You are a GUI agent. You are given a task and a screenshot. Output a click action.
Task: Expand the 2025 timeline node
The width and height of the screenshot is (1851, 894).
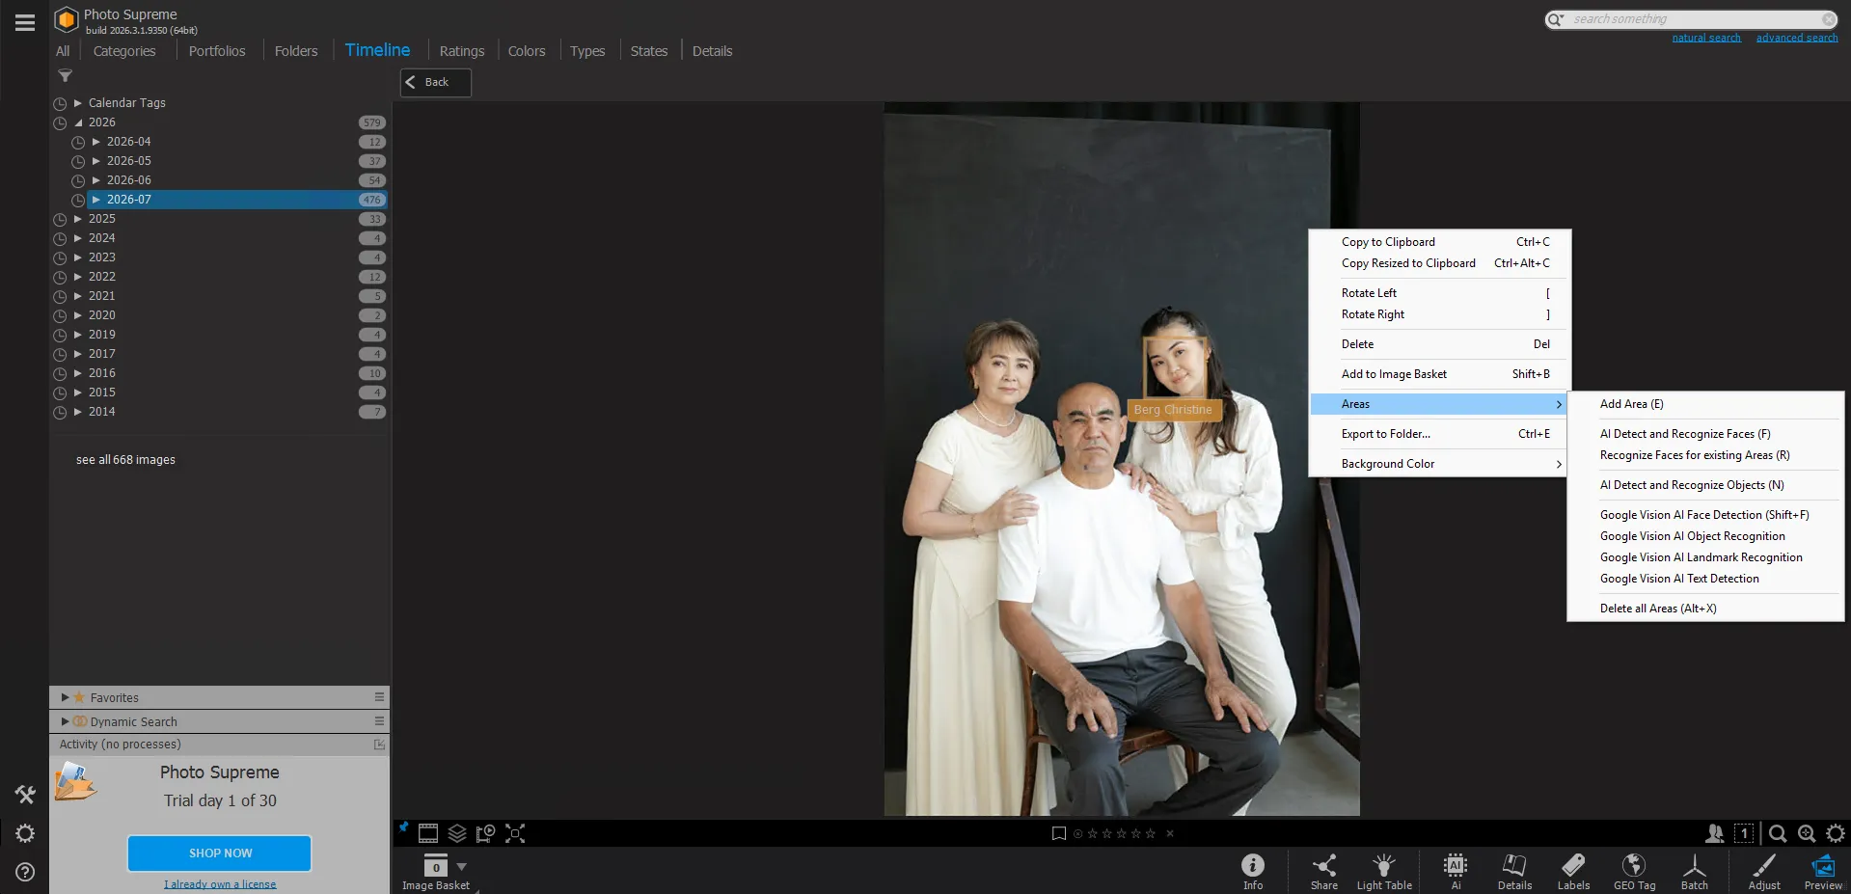coord(78,219)
